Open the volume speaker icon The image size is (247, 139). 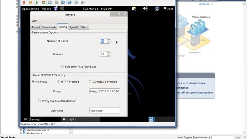pyautogui.click(x=145, y=8)
